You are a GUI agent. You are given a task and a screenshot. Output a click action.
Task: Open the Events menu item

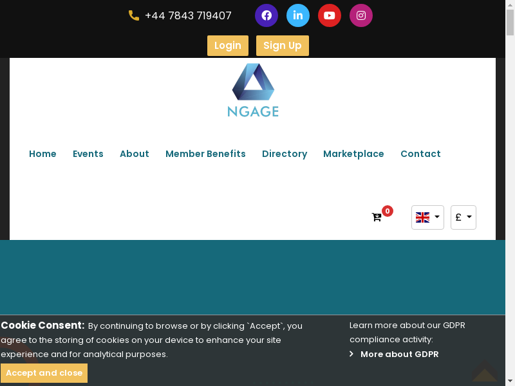88,154
